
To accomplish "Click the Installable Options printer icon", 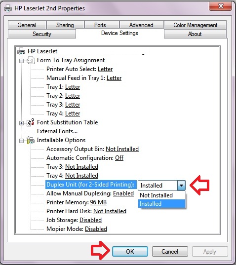I will coord(31,140).
